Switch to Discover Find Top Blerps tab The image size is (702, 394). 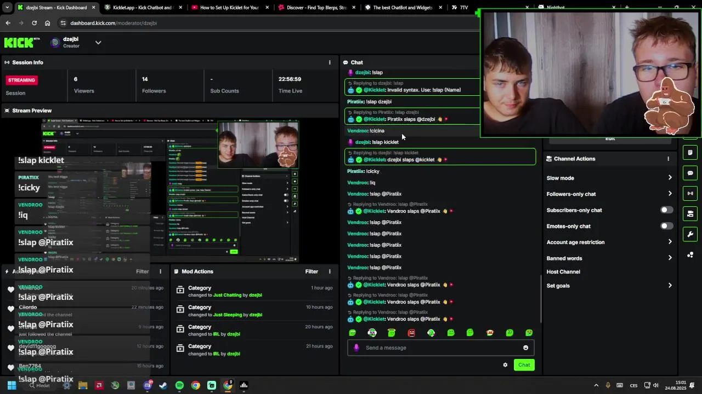click(316, 8)
